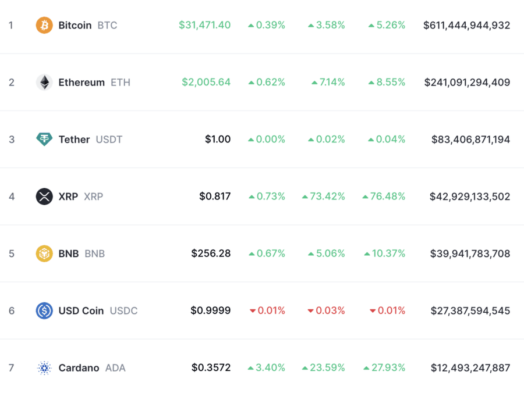Click the BNB gold logo
Viewport: 524px width, 393px height.
(x=44, y=253)
